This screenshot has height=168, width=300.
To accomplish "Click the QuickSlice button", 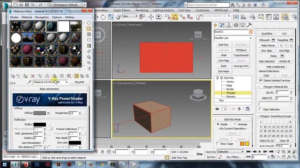I will 267,34.
